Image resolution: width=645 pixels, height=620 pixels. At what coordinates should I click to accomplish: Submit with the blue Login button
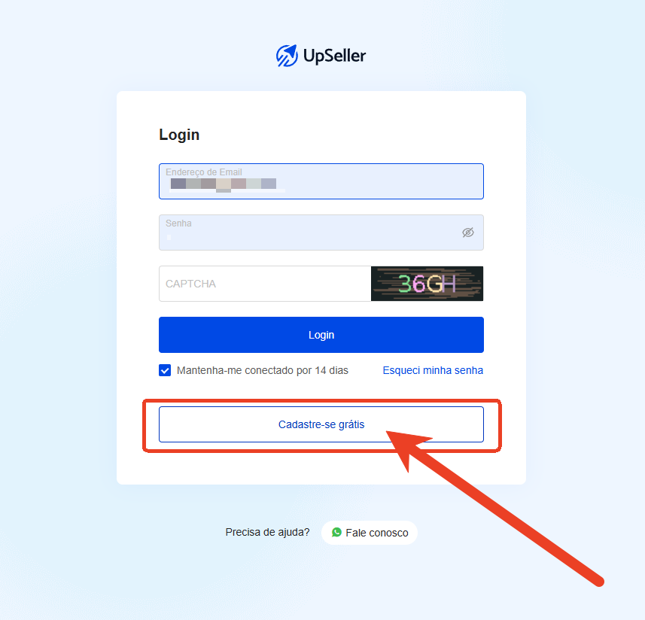pos(321,335)
